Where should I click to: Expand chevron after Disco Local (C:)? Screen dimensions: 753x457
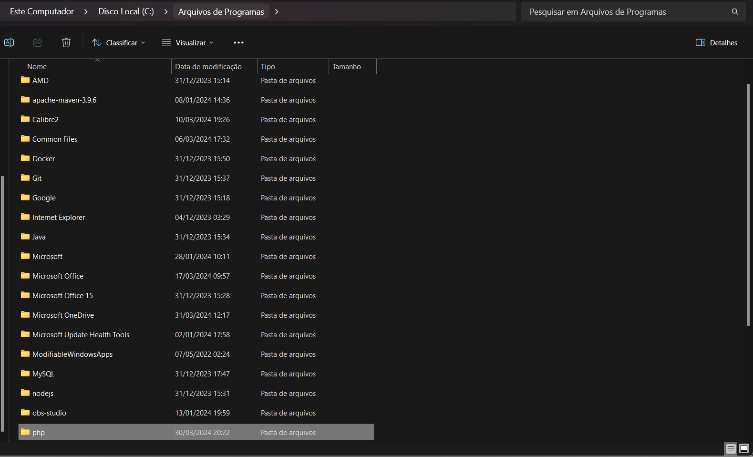(x=166, y=11)
